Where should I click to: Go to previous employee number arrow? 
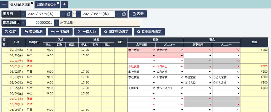coord(23,23)
